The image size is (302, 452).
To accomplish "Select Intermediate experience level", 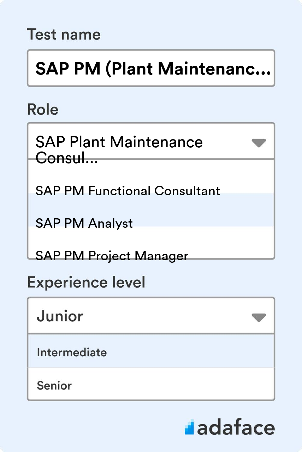I will click(x=72, y=352).
